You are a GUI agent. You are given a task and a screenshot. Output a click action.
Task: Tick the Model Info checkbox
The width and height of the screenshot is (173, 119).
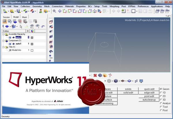[32, 50]
